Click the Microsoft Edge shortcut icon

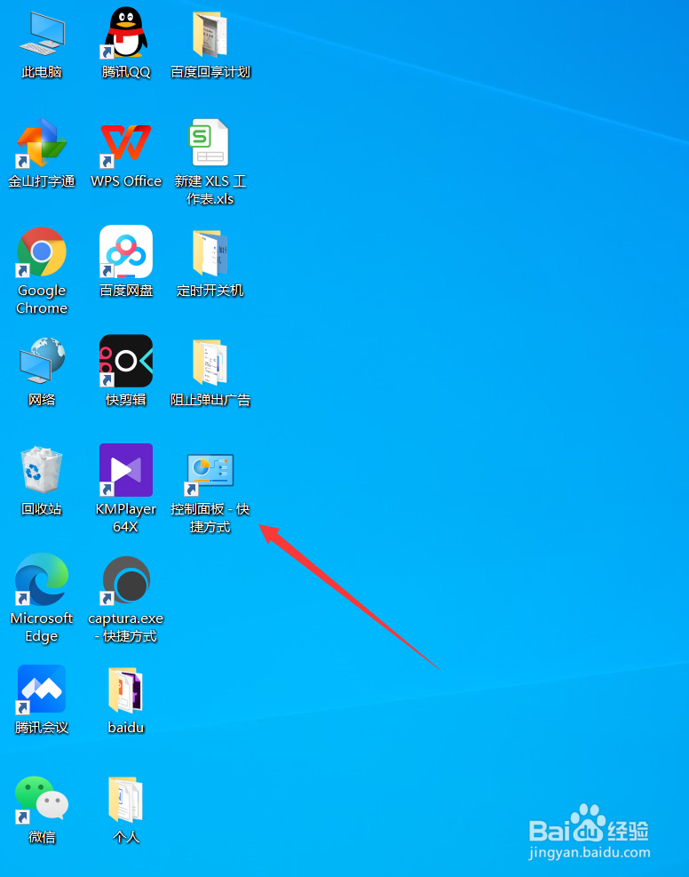coord(42,579)
